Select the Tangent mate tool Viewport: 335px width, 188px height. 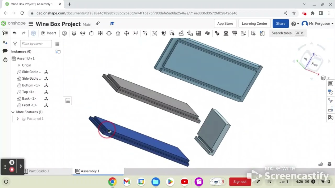tap(145, 33)
